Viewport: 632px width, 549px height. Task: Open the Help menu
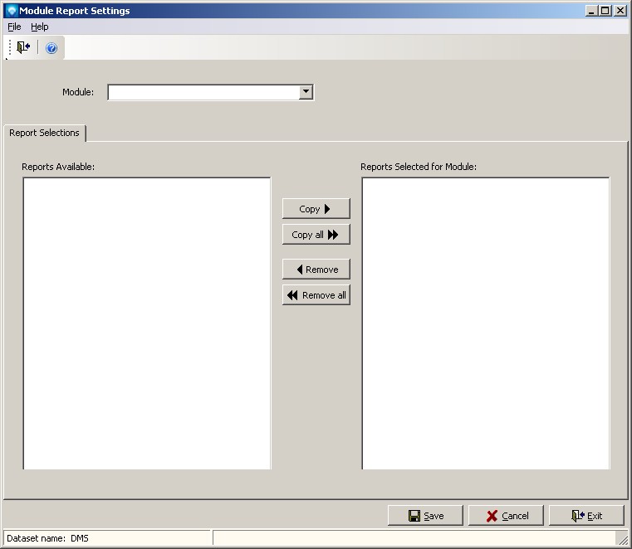tap(40, 27)
